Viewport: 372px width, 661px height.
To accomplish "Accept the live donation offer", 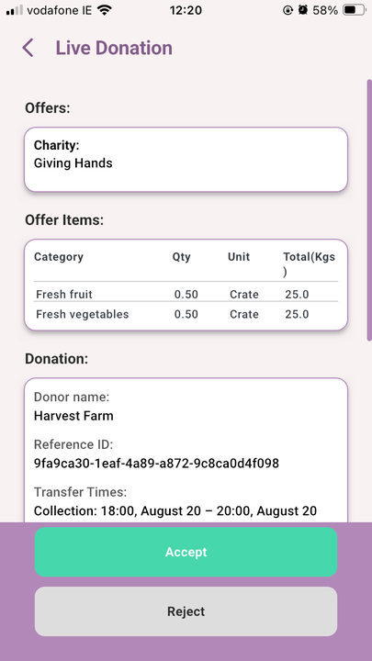I will point(186,552).
